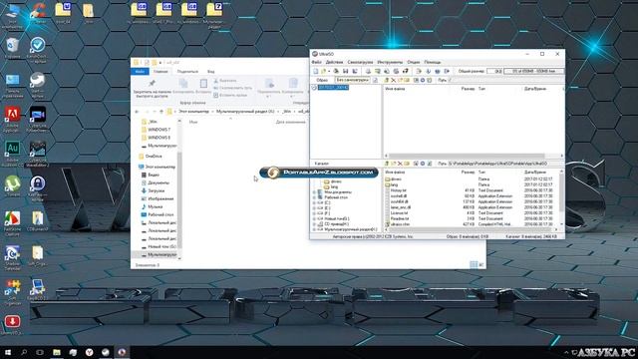
Task: Click the Без самозагрузки boot type button
Action: tap(352, 80)
